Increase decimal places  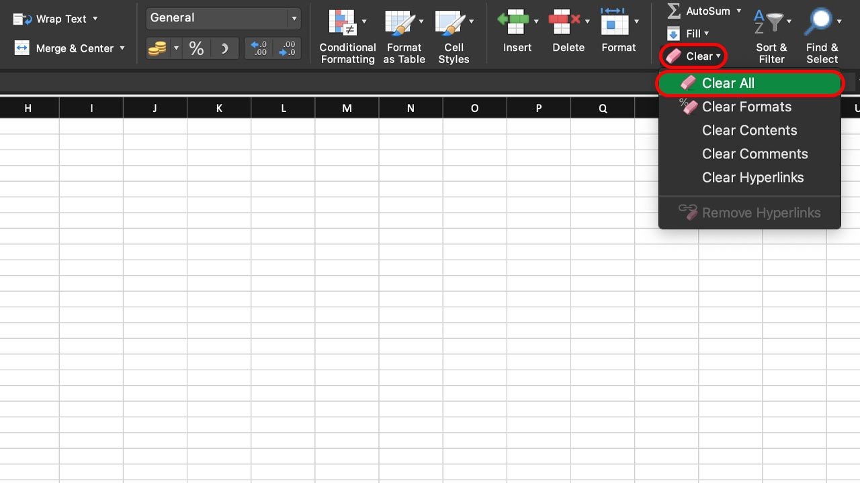click(x=259, y=48)
